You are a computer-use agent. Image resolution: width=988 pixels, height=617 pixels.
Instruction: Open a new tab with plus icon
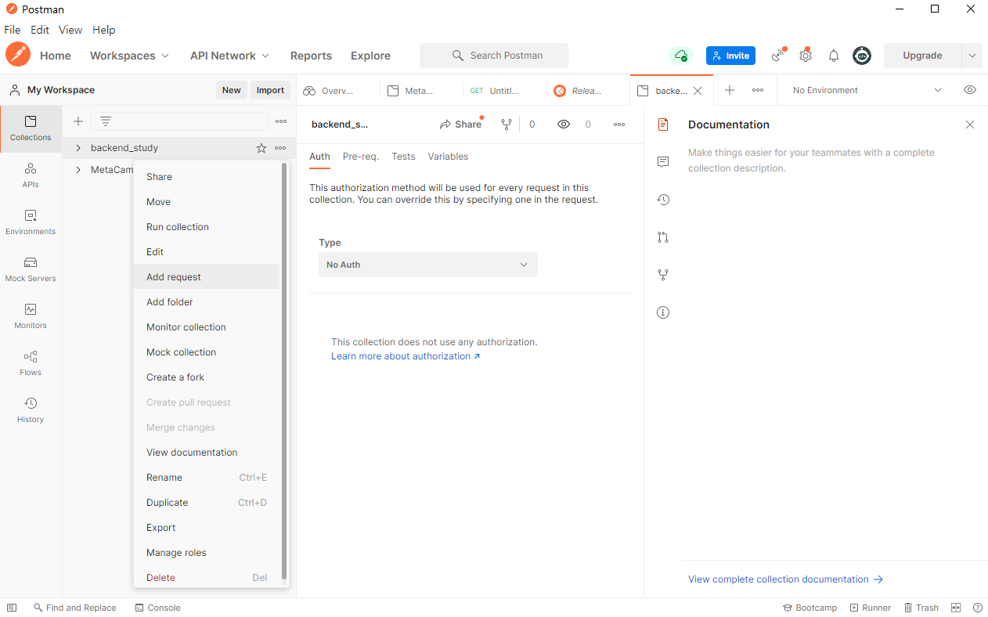coord(730,90)
